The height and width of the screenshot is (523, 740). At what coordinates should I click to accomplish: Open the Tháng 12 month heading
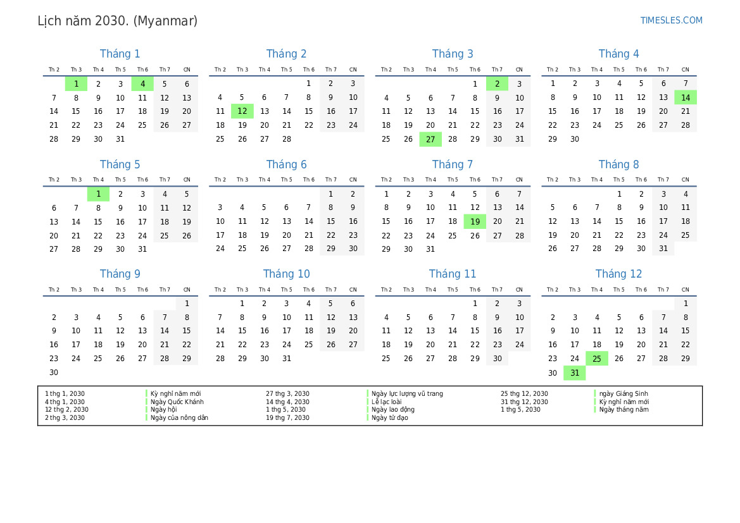(618, 274)
